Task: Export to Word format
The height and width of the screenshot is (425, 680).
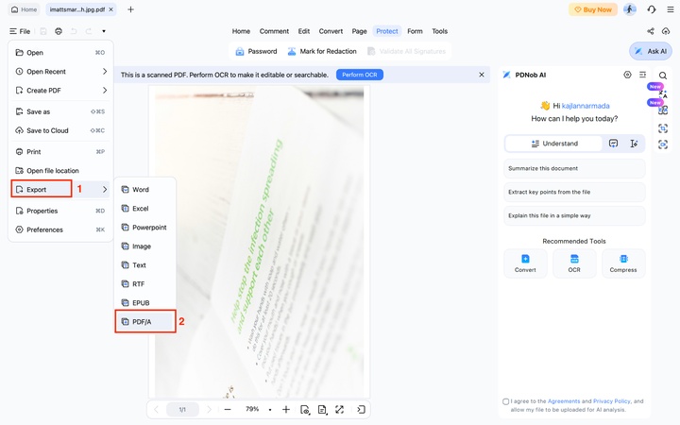Action: point(145,190)
